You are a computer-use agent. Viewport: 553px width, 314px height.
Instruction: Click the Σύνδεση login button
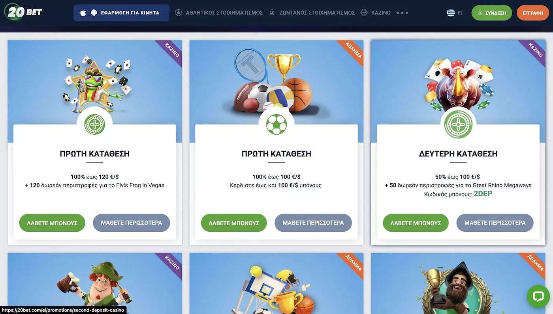492,13
